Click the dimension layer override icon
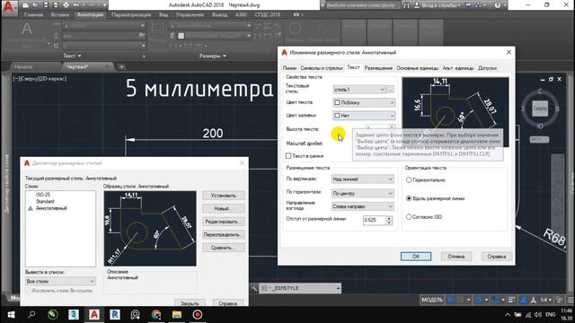 point(172,36)
